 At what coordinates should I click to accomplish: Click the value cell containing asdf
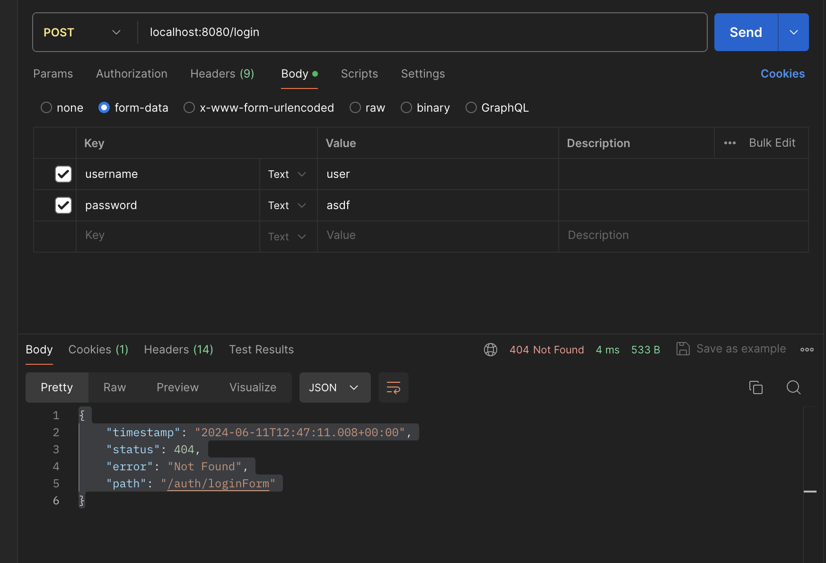pos(438,205)
